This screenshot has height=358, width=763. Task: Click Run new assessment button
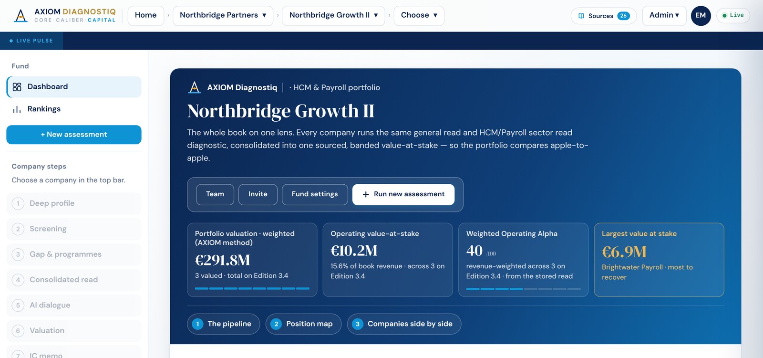(403, 194)
